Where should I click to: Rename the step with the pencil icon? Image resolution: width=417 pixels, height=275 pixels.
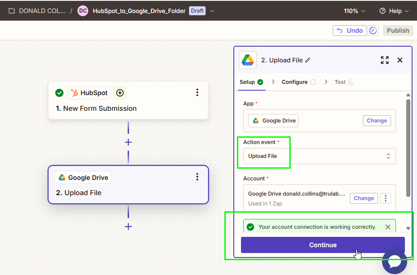pyautogui.click(x=308, y=60)
